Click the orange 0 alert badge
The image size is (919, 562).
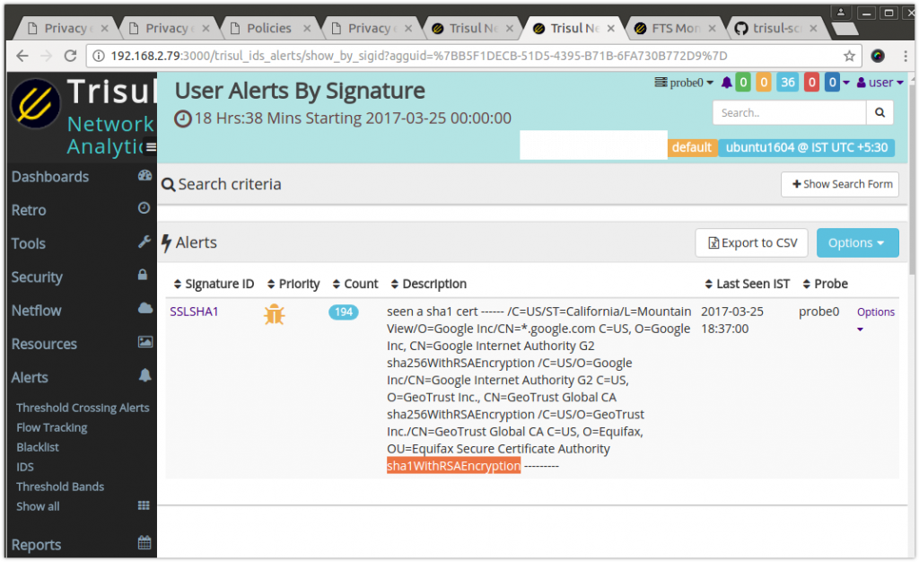(763, 83)
